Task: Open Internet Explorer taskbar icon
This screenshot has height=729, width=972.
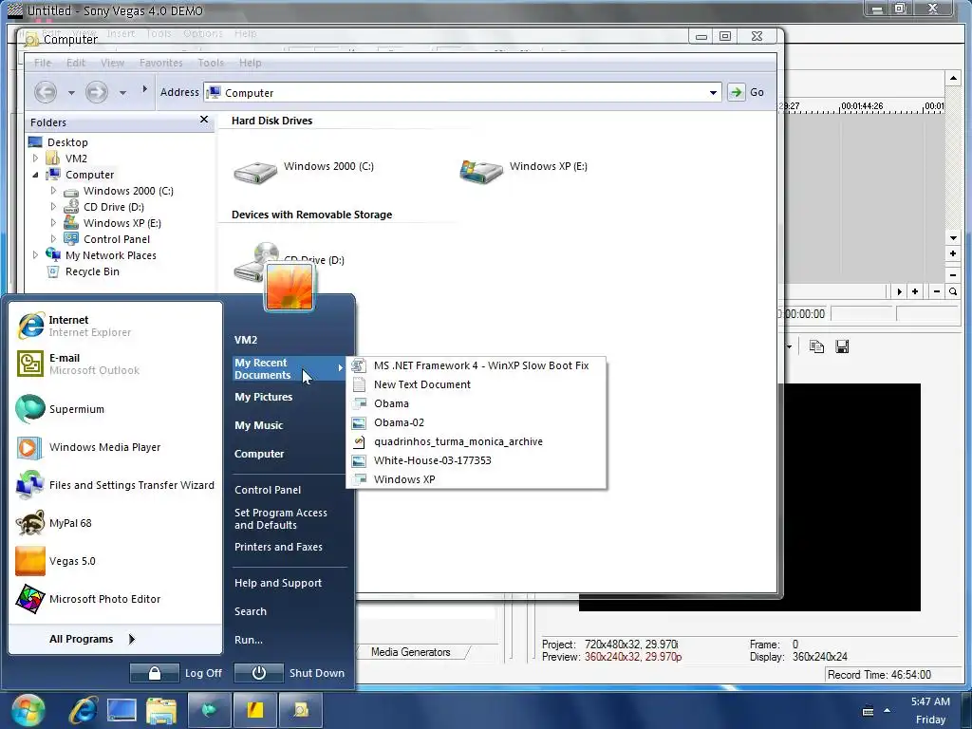Action: pyautogui.click(x=84, y=710)
